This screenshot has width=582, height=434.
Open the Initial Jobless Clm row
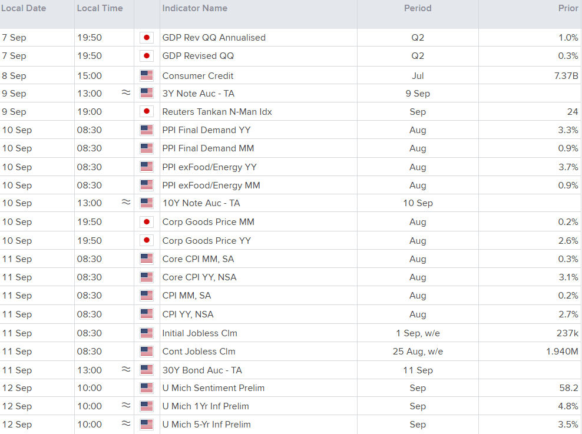click(200, 333)
